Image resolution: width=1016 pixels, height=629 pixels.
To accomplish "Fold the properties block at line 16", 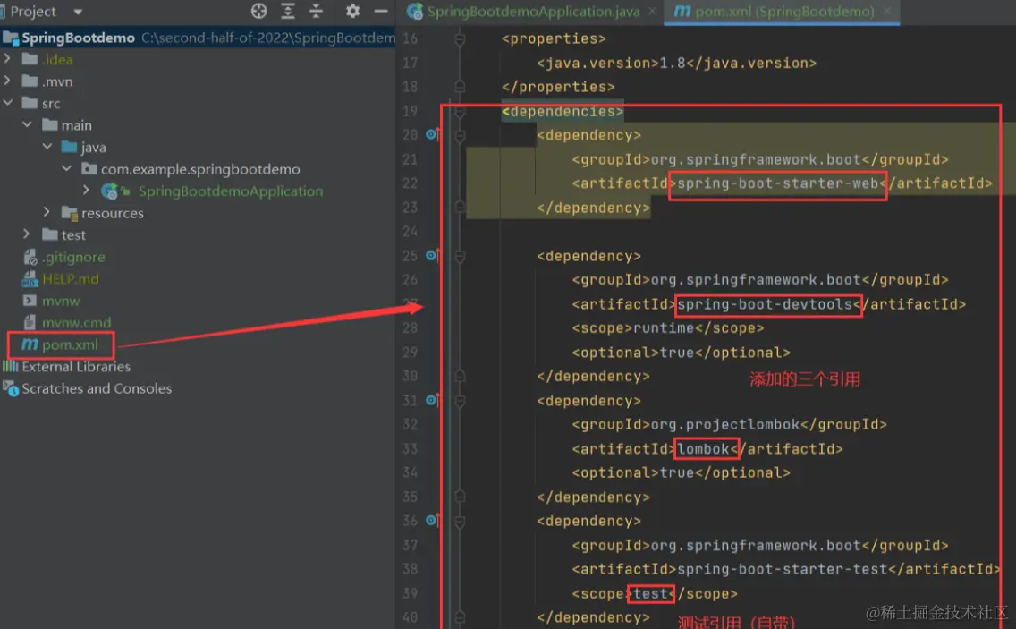I will tap(460, 38).
